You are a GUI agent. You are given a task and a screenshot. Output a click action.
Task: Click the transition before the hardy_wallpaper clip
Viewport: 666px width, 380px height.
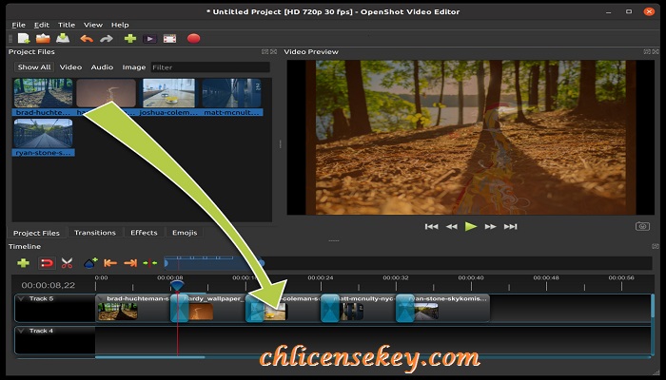tap(179, 309)
